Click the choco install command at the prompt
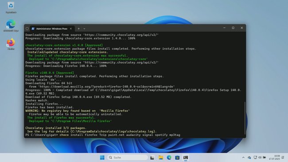The width and height of the screenshot is (288, 162). coord(120,135)
